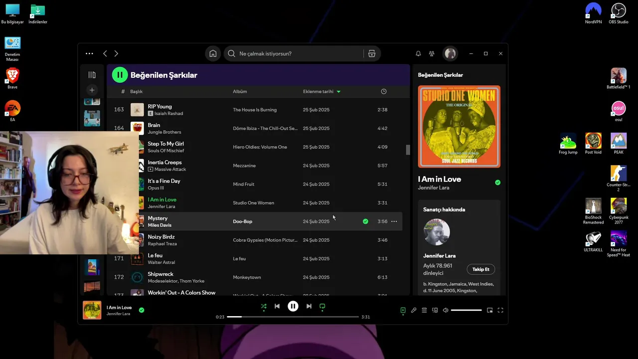This screenshot has height=359, width=638.
Task: Mute the volume speaker icon
Action: coord(446,310)
